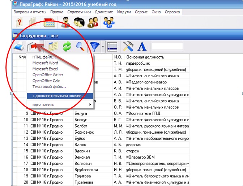Click the Сотрудники window title table icon
Screen dimensions: 243x186
coord(16,35)
